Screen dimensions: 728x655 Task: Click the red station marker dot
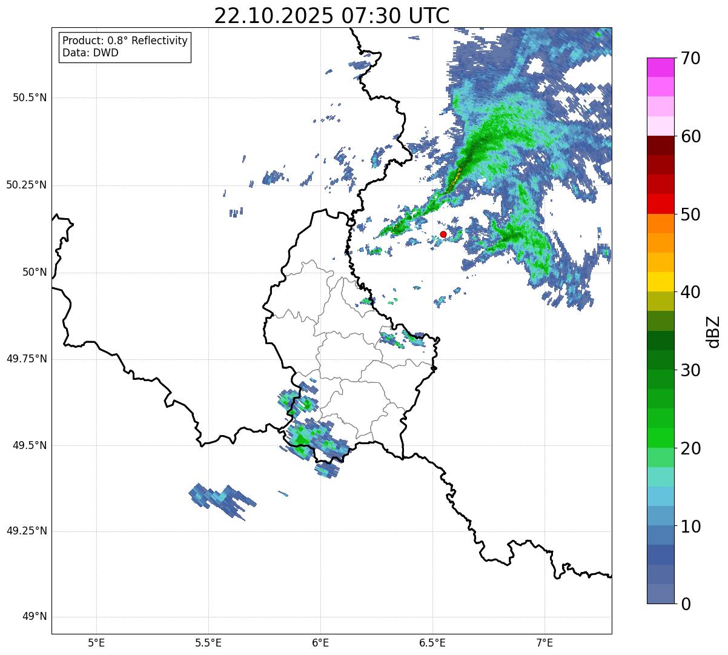[443, 234]
